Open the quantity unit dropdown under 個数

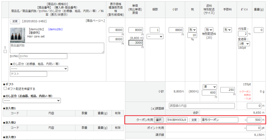click(155, 36)
